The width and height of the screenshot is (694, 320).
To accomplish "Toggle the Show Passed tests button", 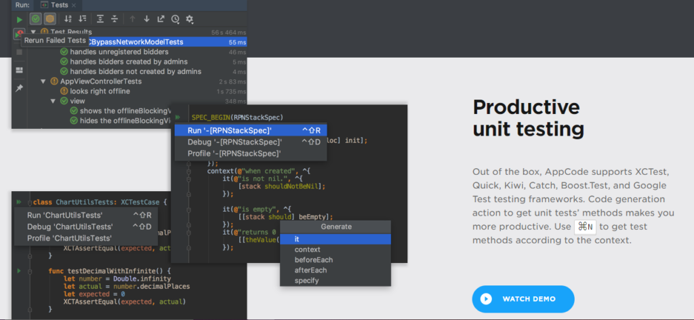I will coord(36,18).
